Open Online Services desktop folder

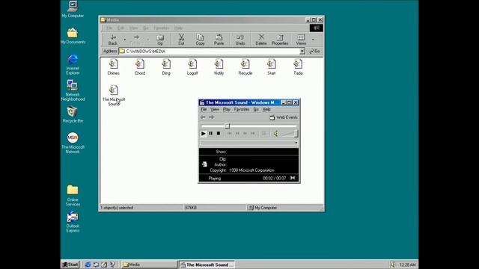(73, 196)
